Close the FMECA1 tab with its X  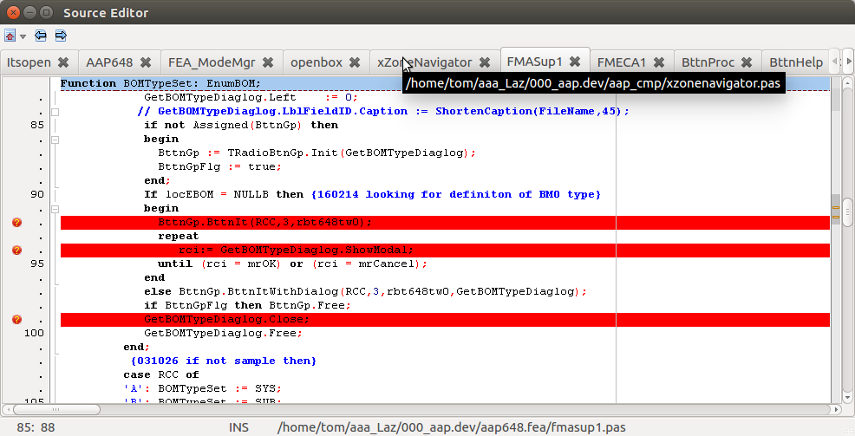point(659,62)
